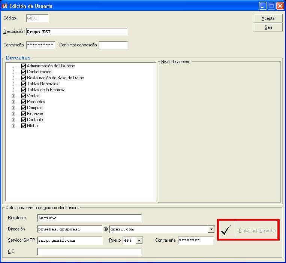This screenshot has height=263, width=286.
Task: Disable the Restauración de Base de Datos checkbox
Action: point(24,78)
